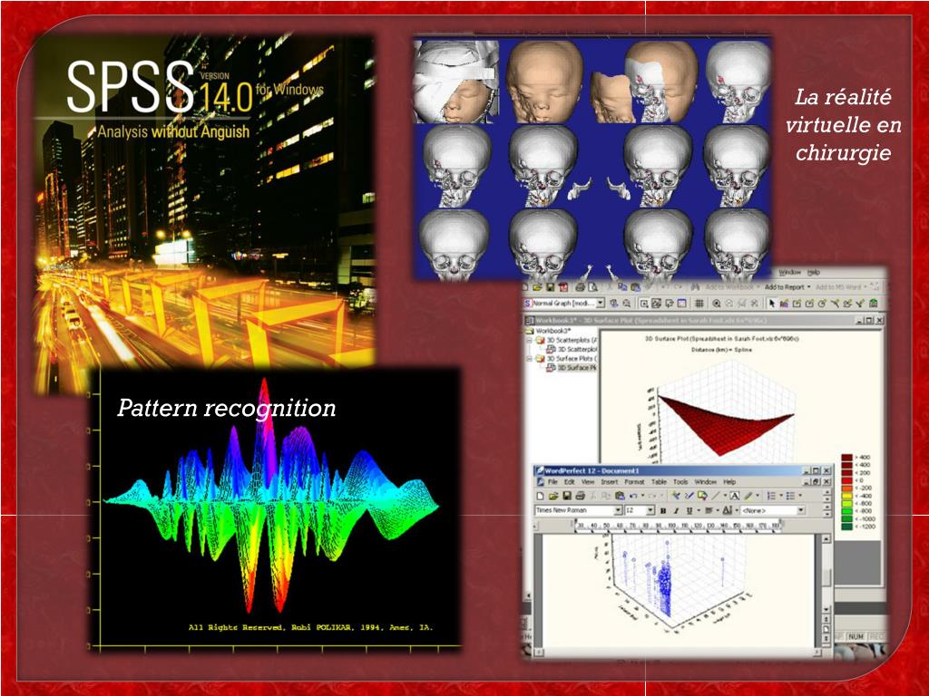Collapse the 3D Scatterplots tree folder

(x=530, y=341)
